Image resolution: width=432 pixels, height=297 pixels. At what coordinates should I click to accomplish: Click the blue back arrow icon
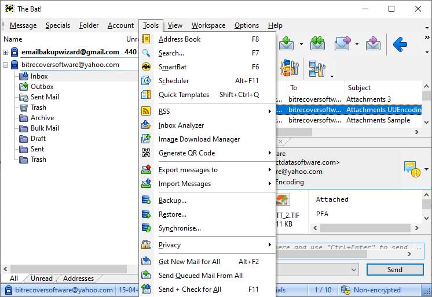pos(400,44)
